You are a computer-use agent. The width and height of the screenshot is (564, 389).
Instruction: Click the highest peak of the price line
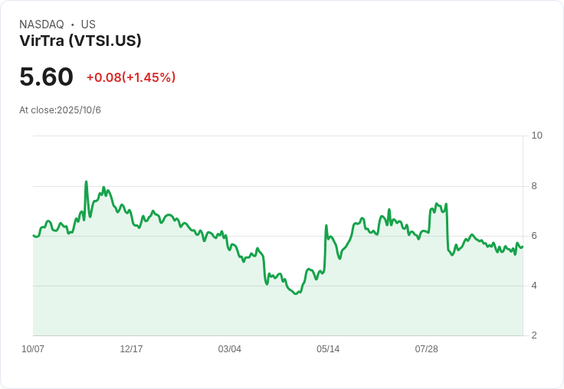(86, 182)
